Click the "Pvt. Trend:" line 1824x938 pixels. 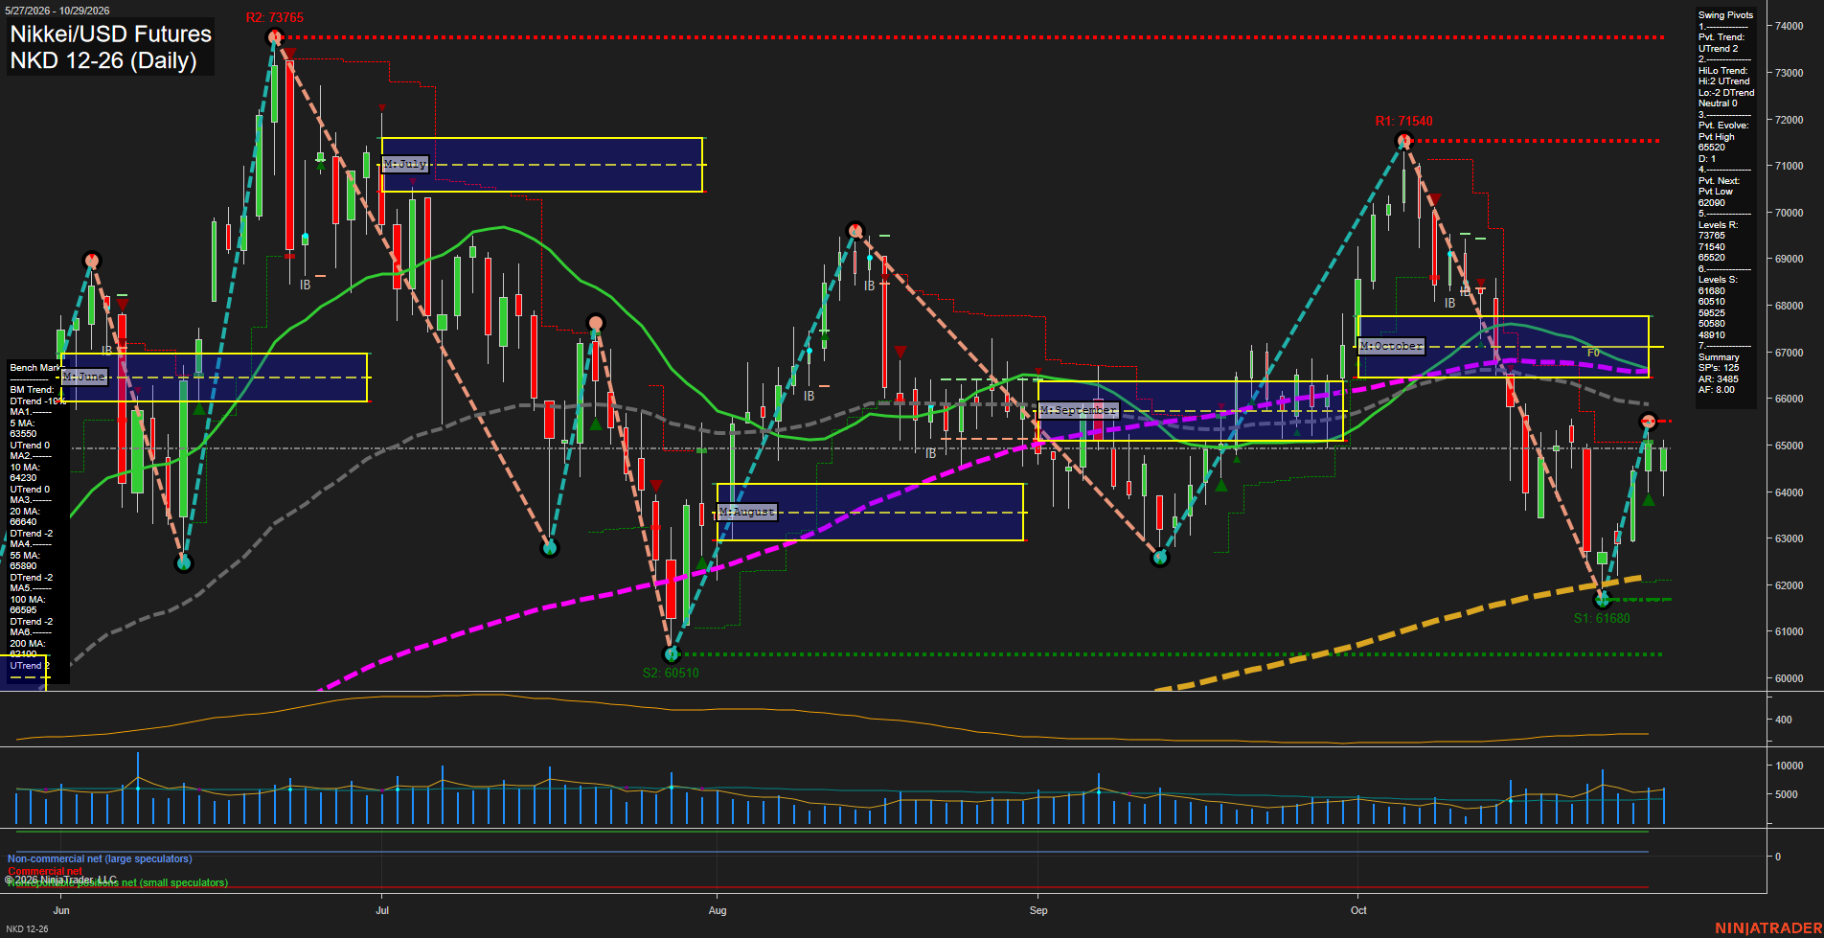pos(1721,37)
